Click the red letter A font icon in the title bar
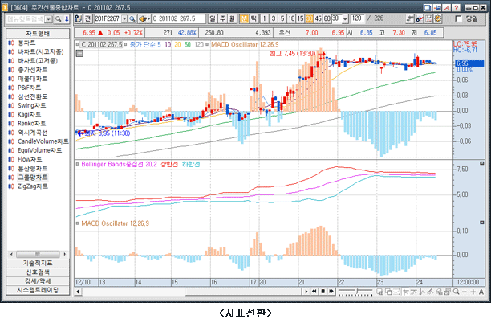The height and width of the screenshot is (319, 491). click(447, 7)
